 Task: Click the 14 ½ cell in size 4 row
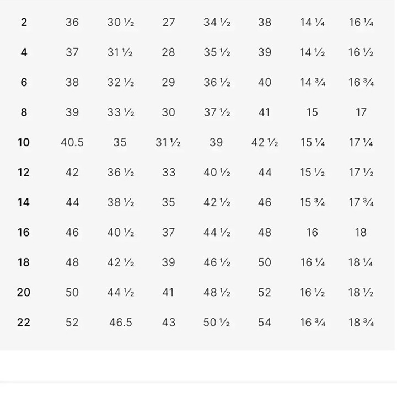pos(313,52)
